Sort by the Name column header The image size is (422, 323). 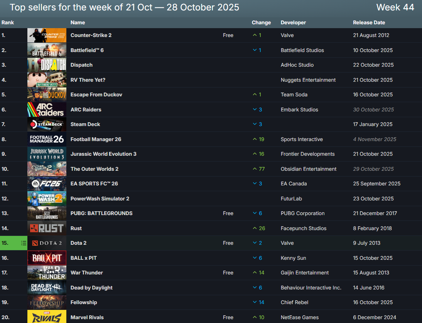pyautogui.click(x=78, y=22)
